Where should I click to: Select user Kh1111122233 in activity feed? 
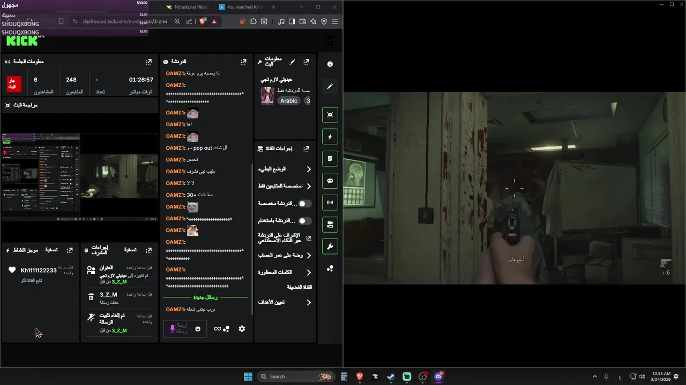click(x=39, y=271)
